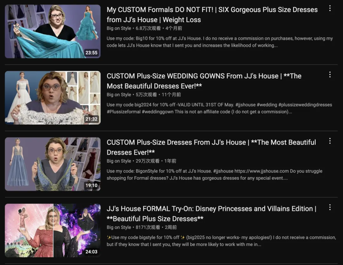Open thumbnail of Disney Princesses try-on video
Viewport: 343px width, 265px height.
click(53, 230)
